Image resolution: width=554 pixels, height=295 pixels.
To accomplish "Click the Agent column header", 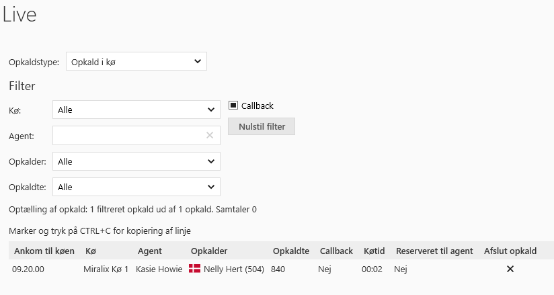I will point(149,251).
